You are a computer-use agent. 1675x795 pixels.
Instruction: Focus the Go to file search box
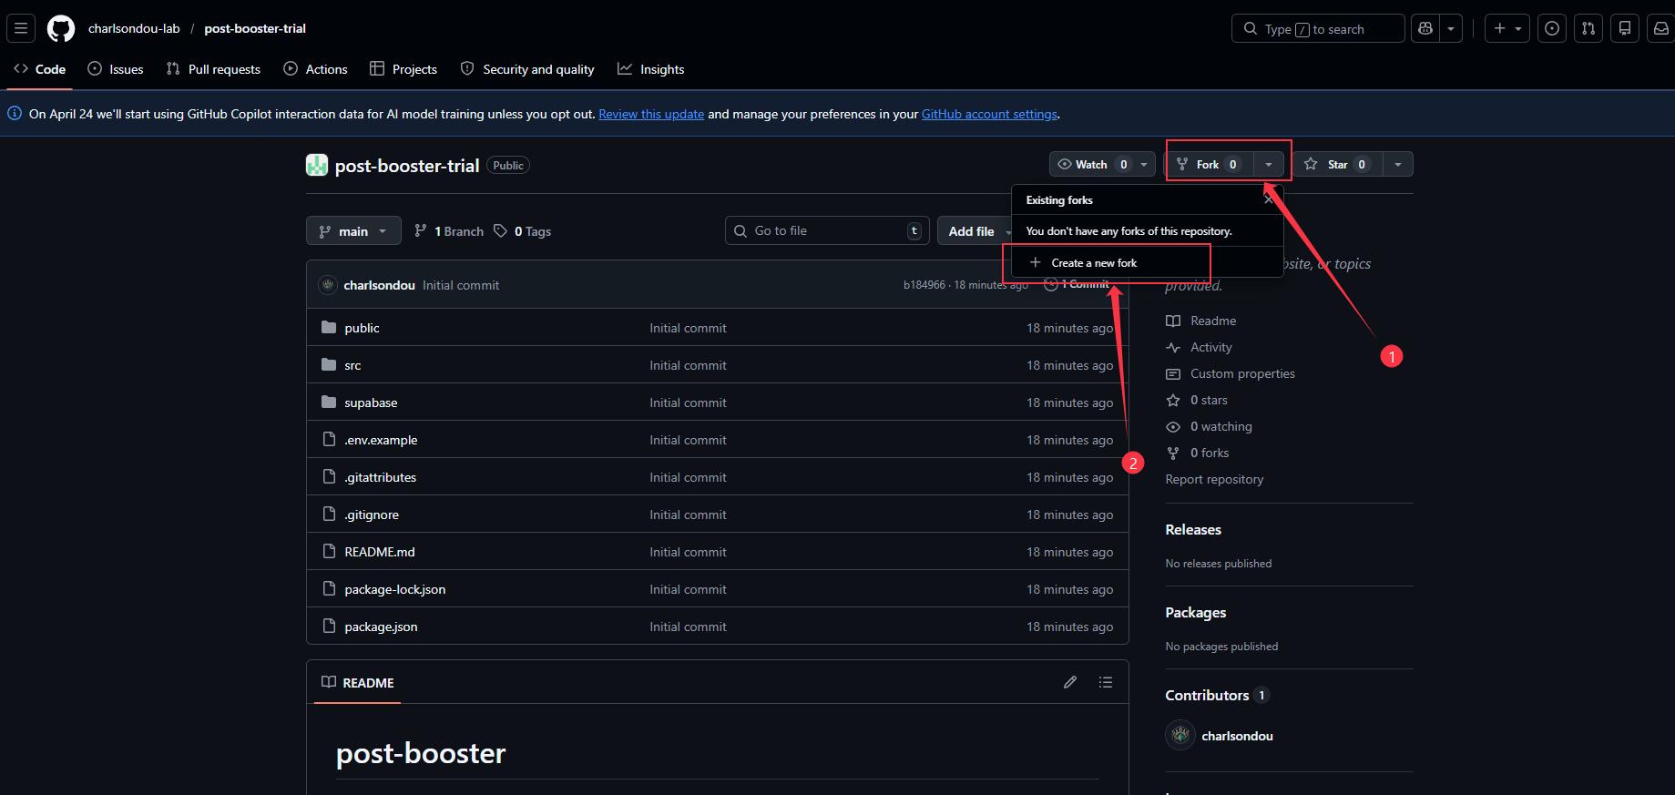pyautogui.click(x=827, y=230)
